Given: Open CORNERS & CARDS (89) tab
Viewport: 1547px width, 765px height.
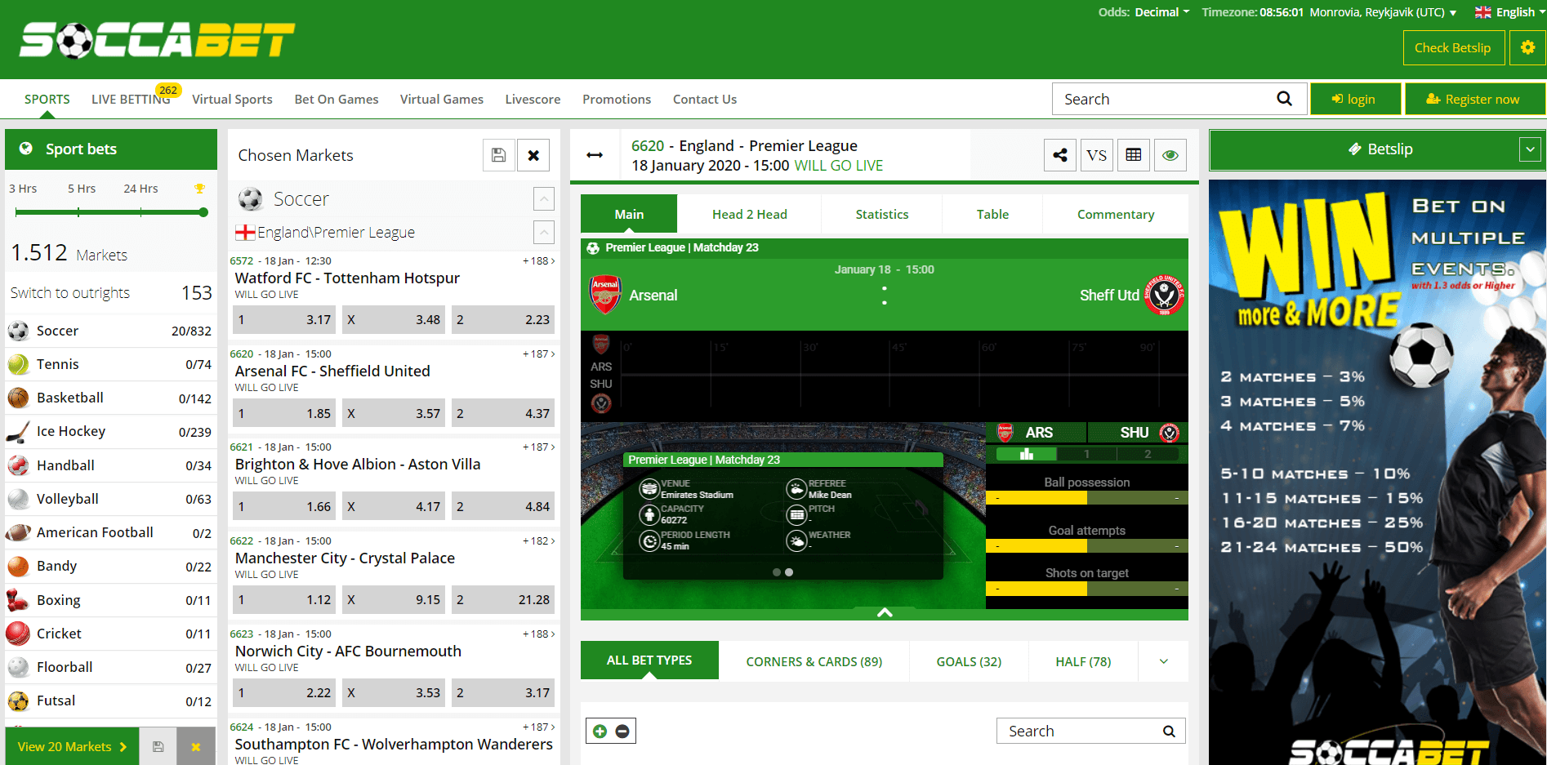Looking at the screenshot, I should click(814, 661).
